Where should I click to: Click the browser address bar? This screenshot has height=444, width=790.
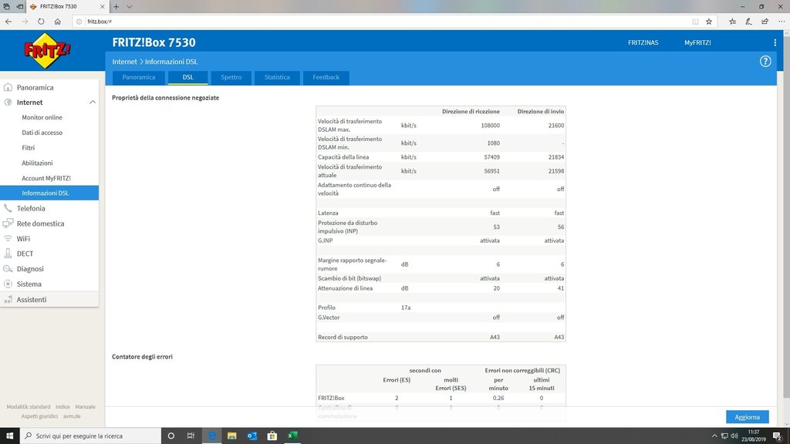click(386, 22)
